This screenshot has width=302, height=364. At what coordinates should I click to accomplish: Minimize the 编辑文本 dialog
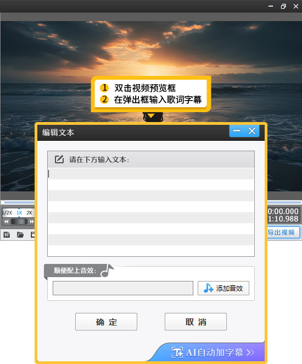[x=237, y=131]
